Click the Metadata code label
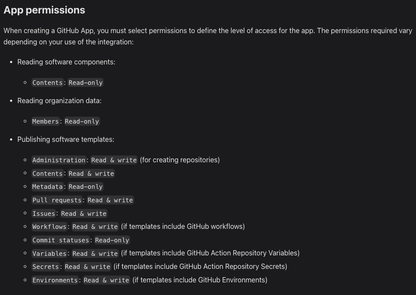The height and width of the screenshot is (295, 416). click(x=47, y=187)
